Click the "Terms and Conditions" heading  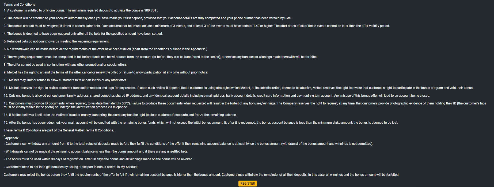click(19, 5)
